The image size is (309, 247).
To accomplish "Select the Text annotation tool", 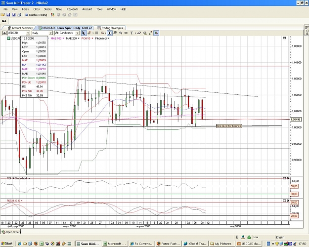I will click(132, 33).
